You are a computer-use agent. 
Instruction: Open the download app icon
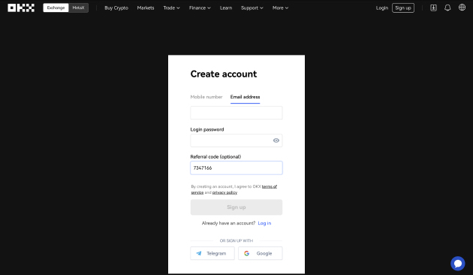tap(433, 8)
